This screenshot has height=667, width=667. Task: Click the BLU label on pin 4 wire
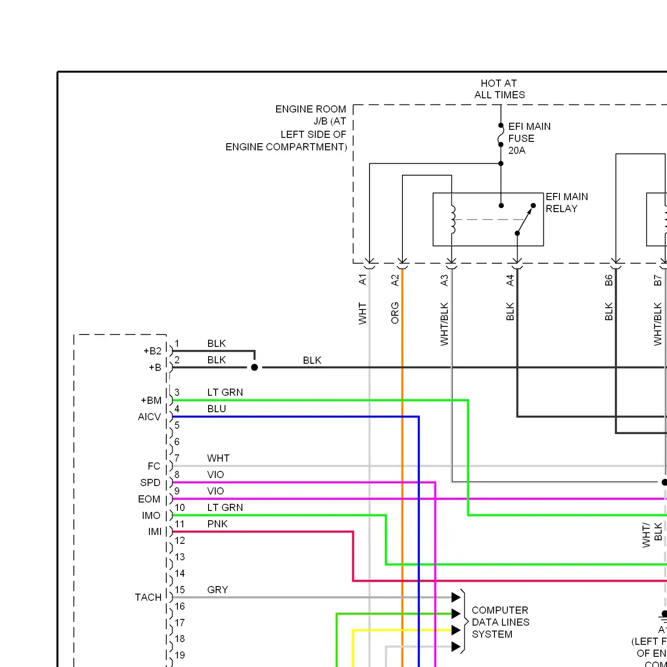tap(217, 409)
